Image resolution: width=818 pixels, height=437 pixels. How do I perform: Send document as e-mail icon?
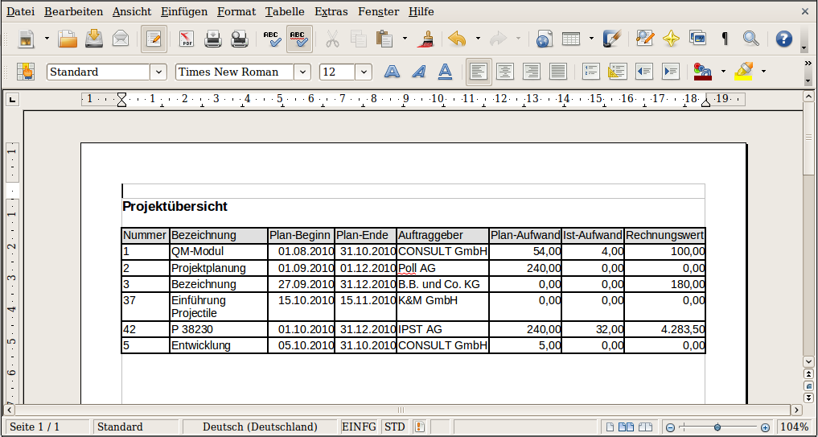click(121, 39)
